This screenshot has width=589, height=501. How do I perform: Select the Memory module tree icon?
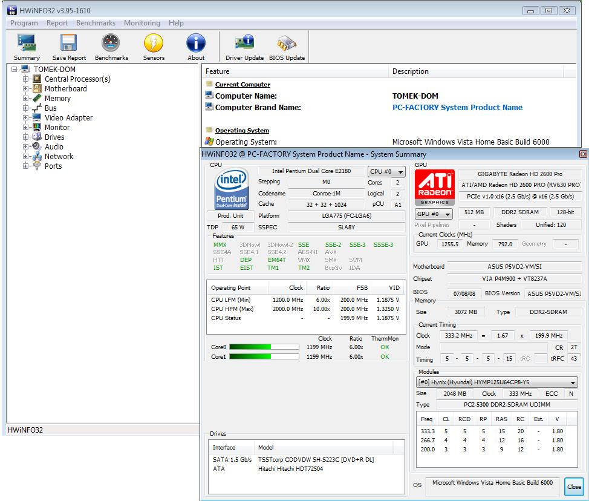pos(37,99)
